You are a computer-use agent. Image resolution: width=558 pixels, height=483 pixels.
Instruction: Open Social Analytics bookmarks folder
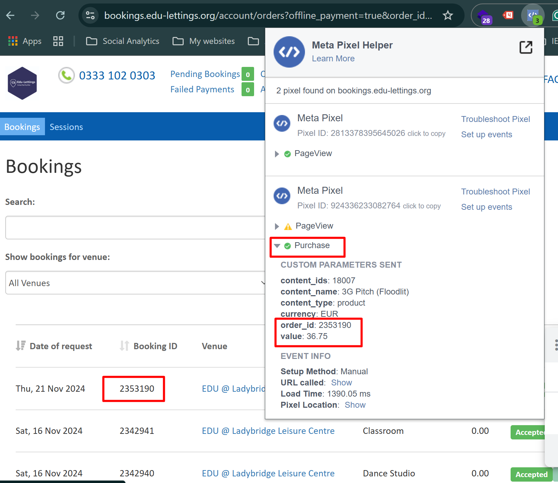123,41
